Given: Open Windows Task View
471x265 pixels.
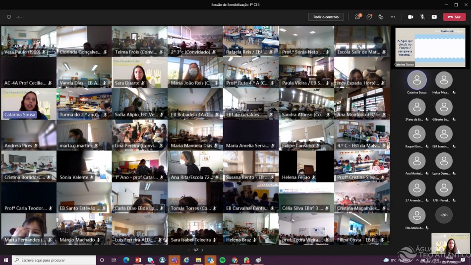Looking at the screenshot, I should (114, 260).
